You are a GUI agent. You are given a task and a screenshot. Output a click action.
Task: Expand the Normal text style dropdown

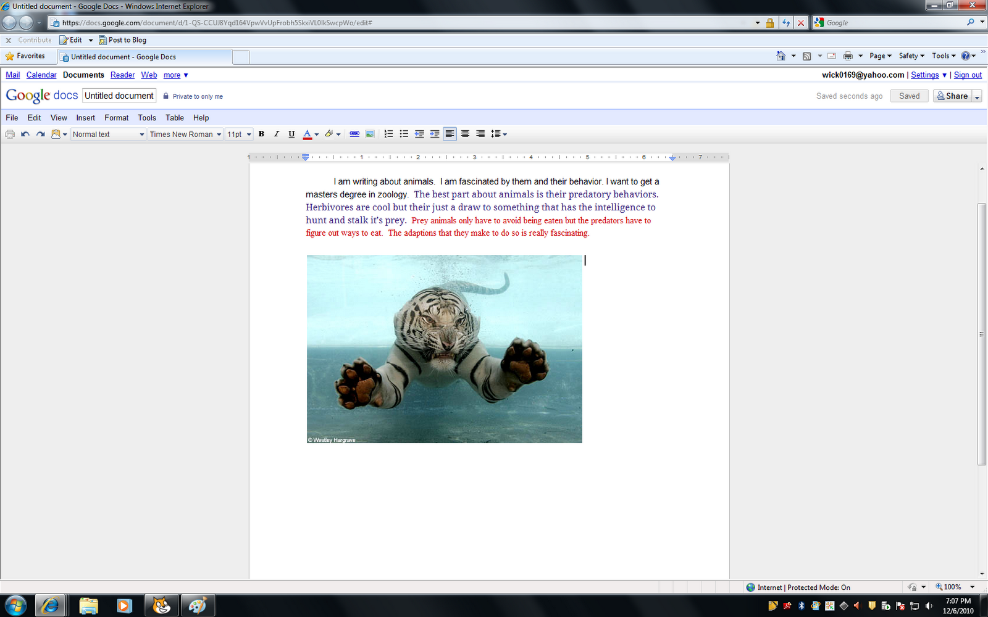tap(108, 135)
